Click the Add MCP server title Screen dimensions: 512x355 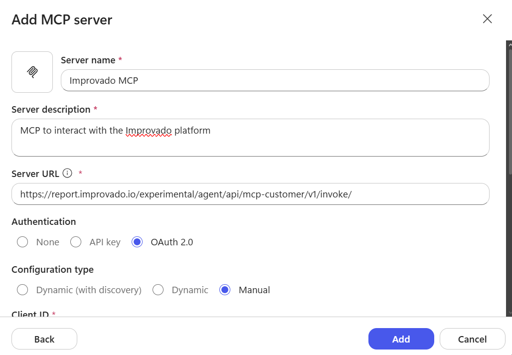(x=62, y=19)
